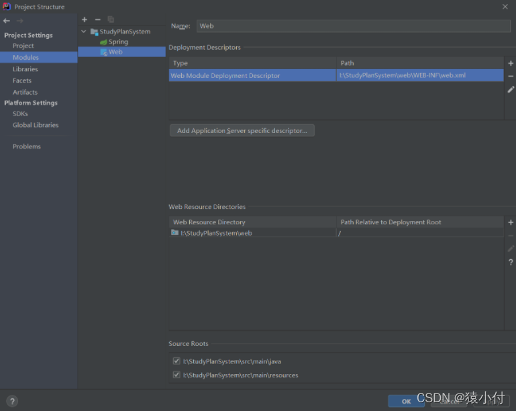Screen dimensions: 516x411
Task: Edit web resource directory with pencil
Action: point(511,248)
